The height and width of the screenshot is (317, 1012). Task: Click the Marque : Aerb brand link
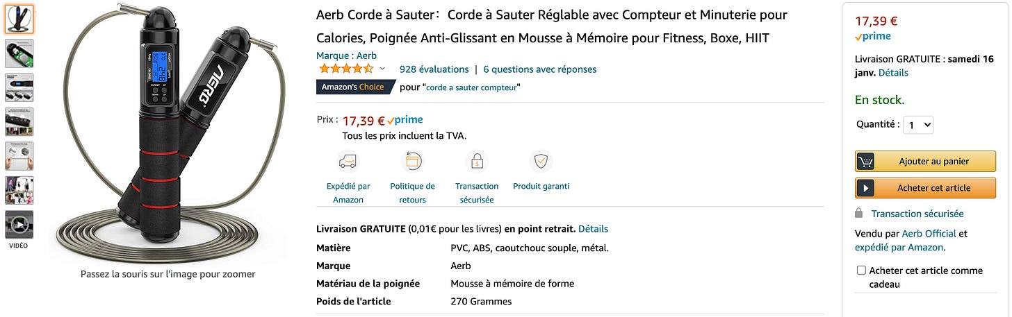point(346,55)
